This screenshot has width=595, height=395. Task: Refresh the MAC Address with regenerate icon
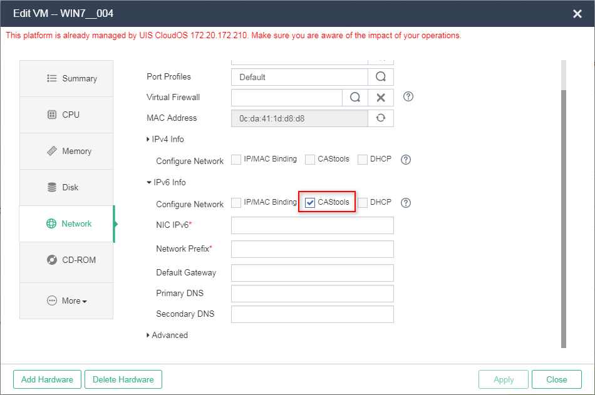tap(381, 118)
